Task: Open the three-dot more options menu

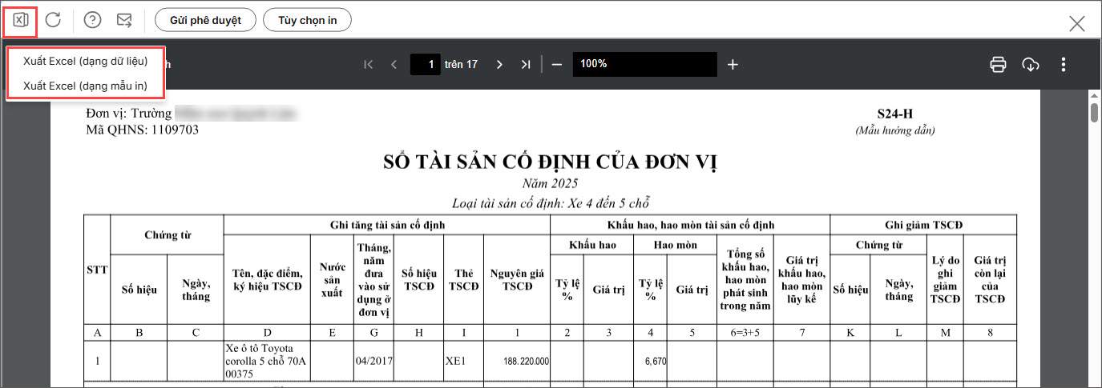Action: click(1064, 65)
